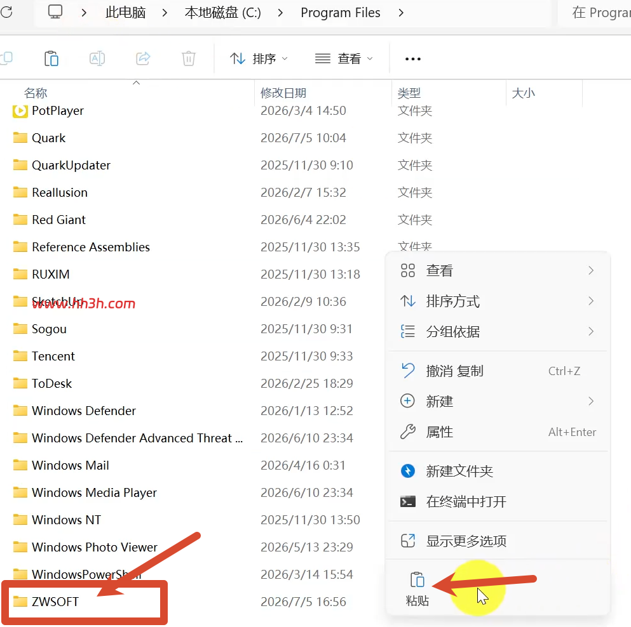Choose 新建文件夹 in context menu
Screen dimensions: 631x627
click(x=498, y=471)
